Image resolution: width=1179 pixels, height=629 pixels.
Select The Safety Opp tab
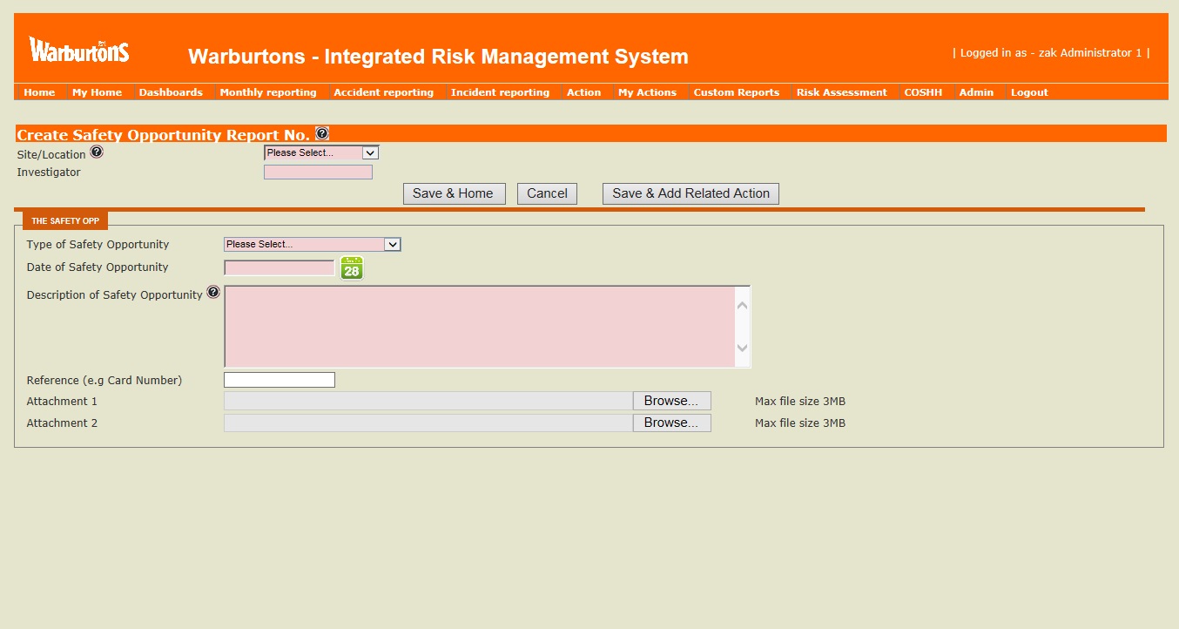(65, 220)
